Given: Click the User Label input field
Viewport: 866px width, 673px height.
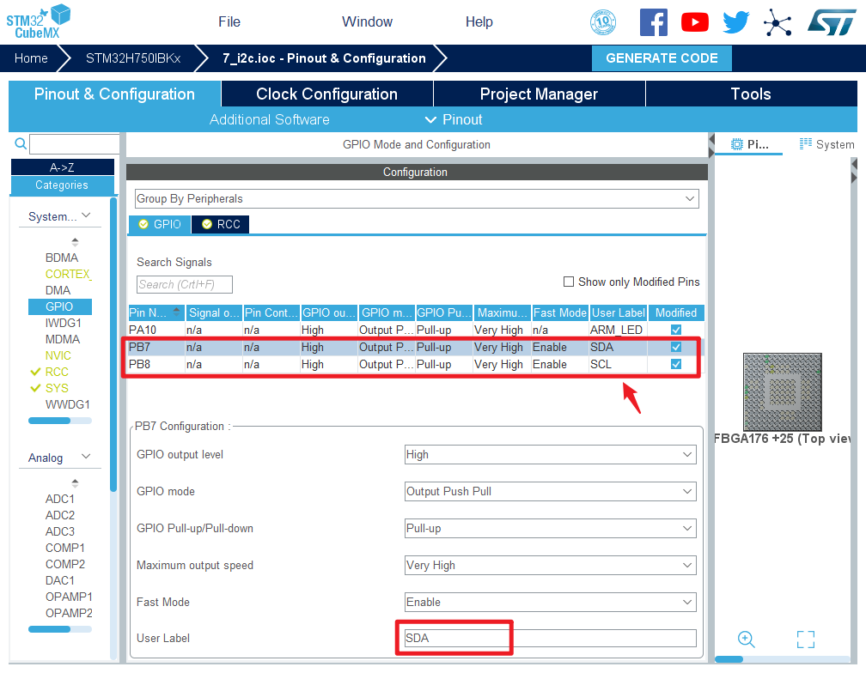Looking at the screenshot, I should (x=550, y=639).
